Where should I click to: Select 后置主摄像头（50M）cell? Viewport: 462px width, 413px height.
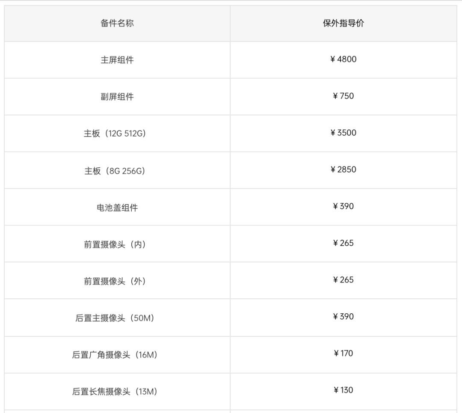(115, 318)
